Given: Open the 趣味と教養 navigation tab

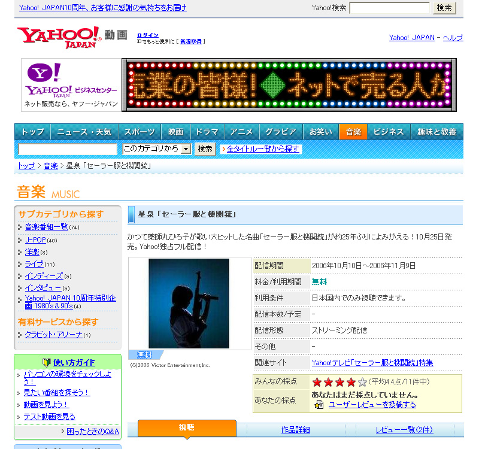Looking at the screenshot, I should [x=437, y=132].
